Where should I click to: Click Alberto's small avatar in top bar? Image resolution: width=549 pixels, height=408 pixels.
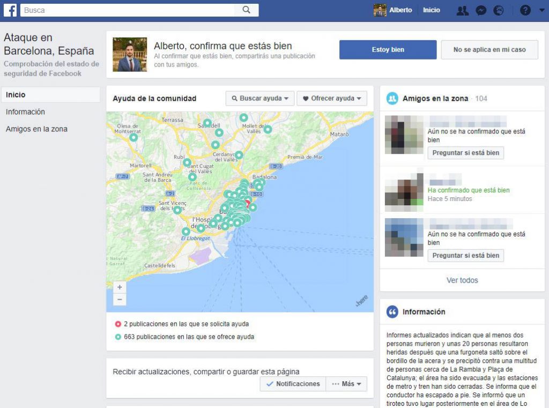click(380, 10)
